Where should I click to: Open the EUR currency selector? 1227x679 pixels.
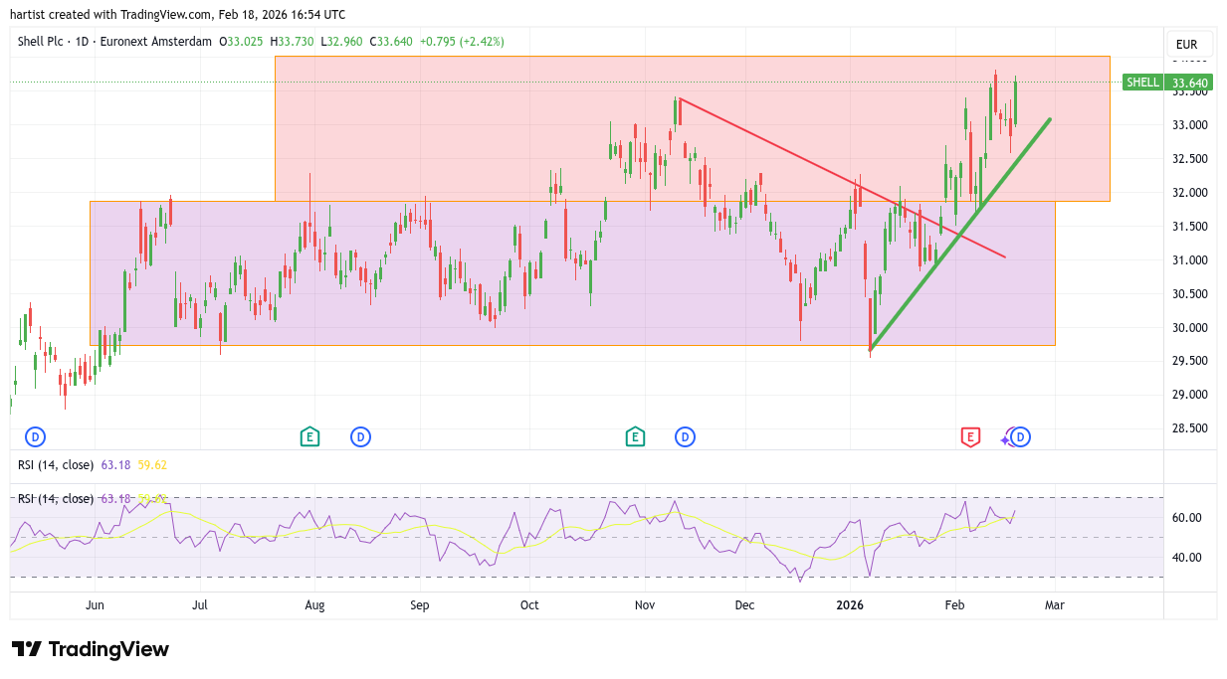tap(1186, 45)
